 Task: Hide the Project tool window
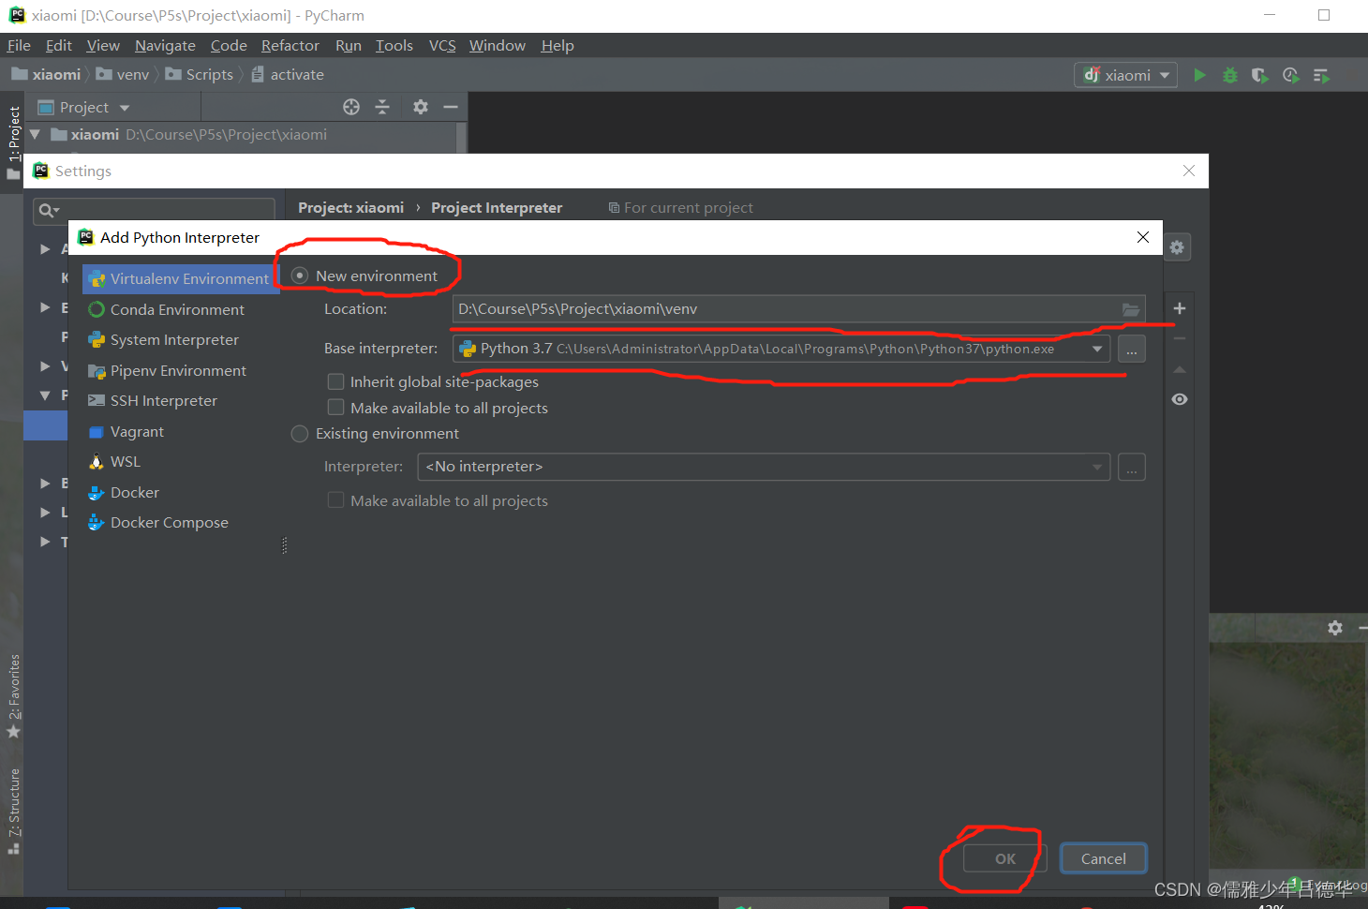pyautogui.click(x=451, y=107)
